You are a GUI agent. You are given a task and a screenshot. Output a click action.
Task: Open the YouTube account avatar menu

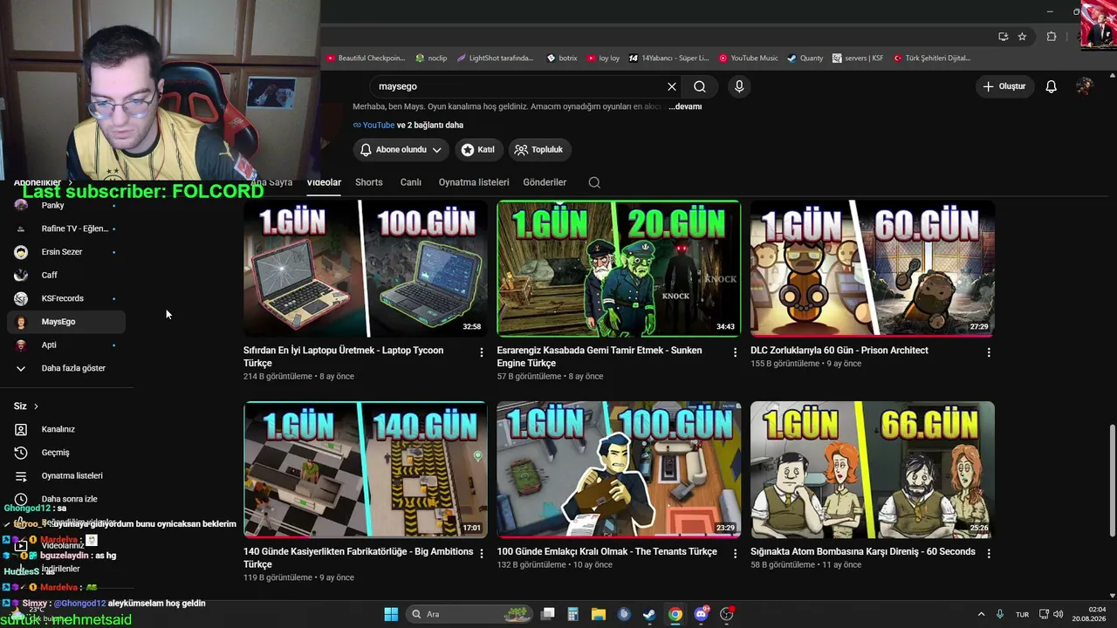click(1085, 86)
